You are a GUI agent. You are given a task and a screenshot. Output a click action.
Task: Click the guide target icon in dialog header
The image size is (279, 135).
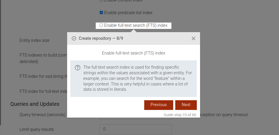(74, 38)
